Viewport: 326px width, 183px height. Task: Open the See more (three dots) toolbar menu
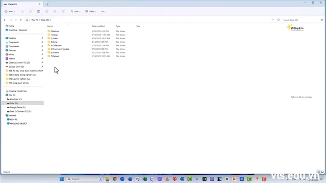pos(103,11)
